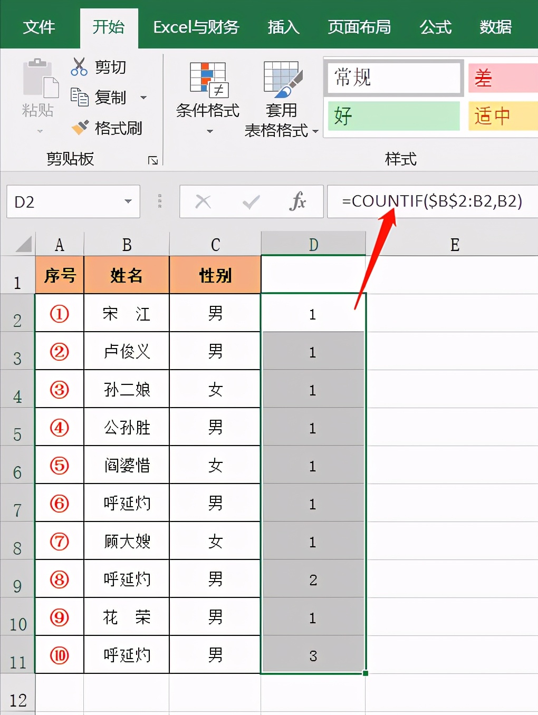
Task: Click the Enter checkmark beside the formula bar
Action: (250, 201)
